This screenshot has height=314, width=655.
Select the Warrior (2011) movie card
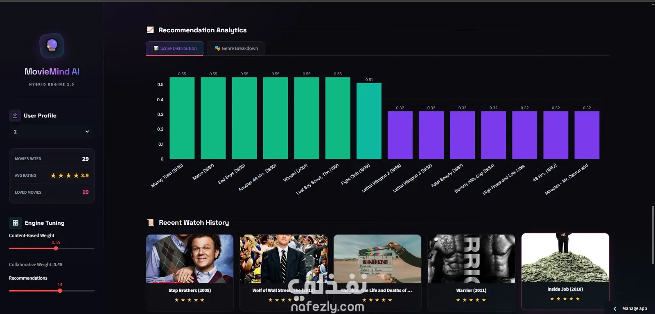tap(471, 272)
